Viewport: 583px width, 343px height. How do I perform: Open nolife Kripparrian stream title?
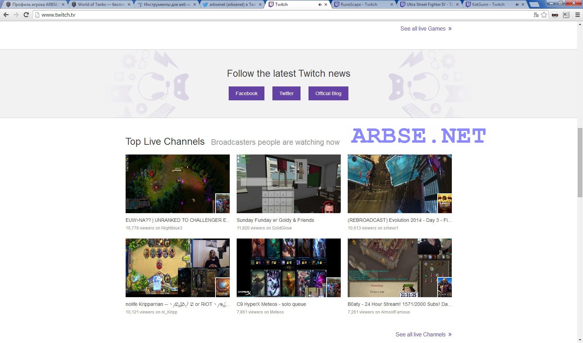tap(178, 304)
